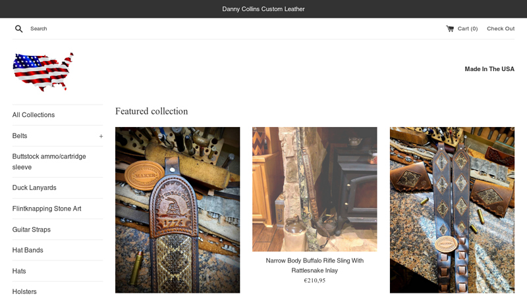Open the fireplace rifle sling product photo

(x=315, y=189)
